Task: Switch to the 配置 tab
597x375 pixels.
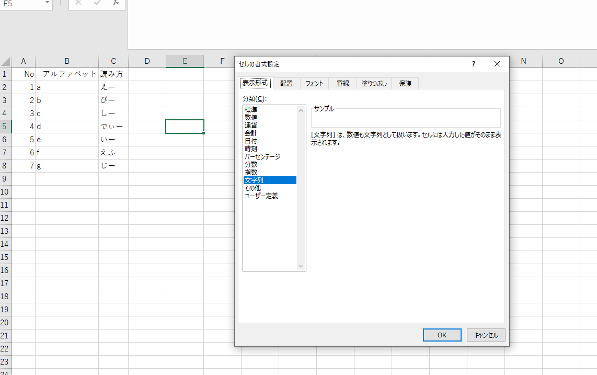Action: click(x=286, y=83)
